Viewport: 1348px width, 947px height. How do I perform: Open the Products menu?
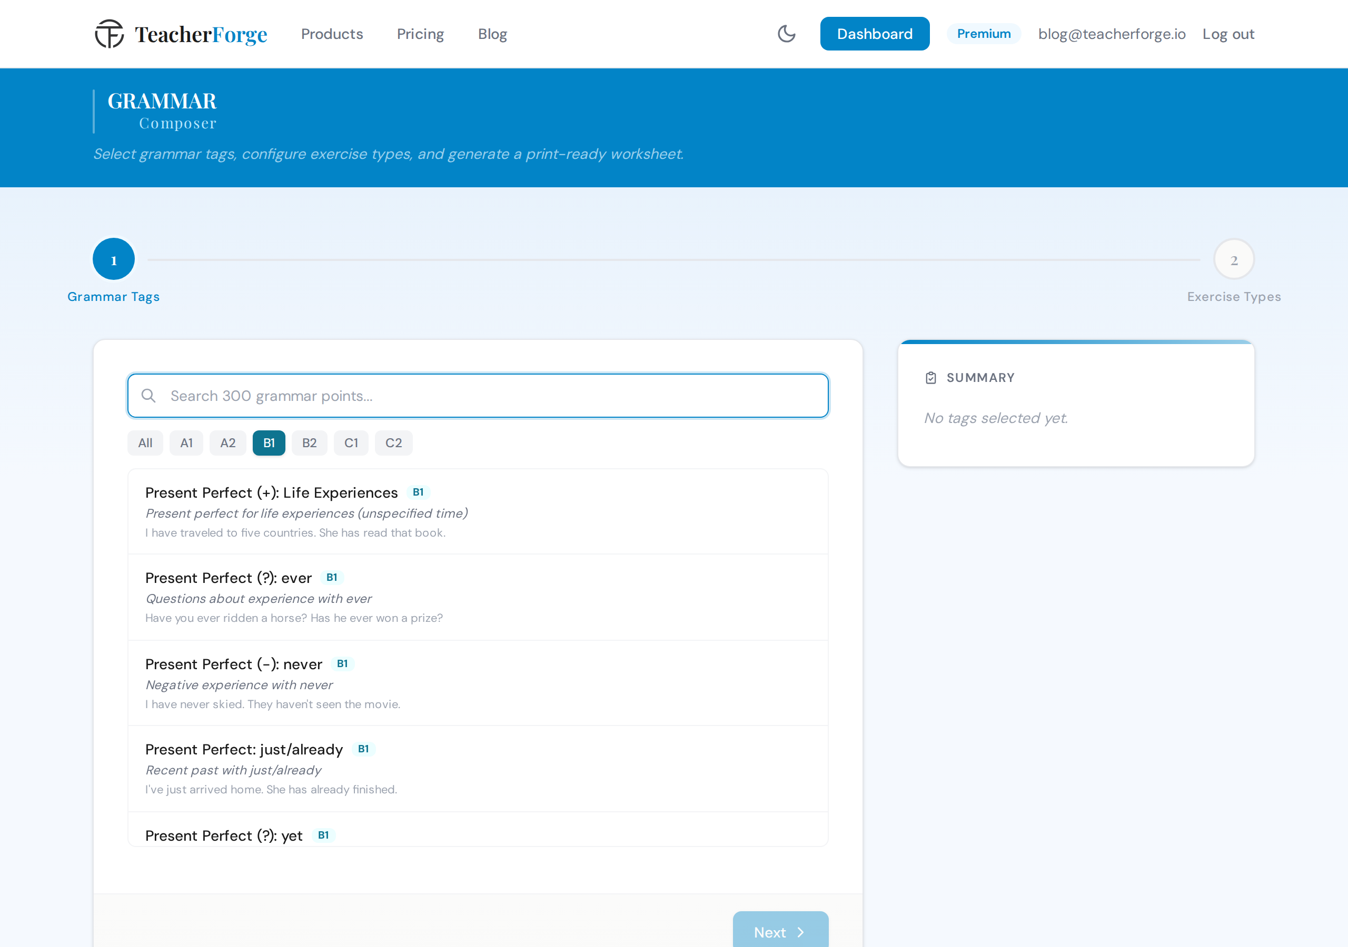pyautogui.click(x=332, y=34)
